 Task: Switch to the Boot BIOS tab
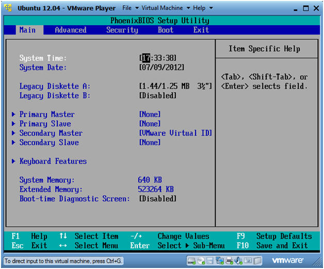coord(166,30)
